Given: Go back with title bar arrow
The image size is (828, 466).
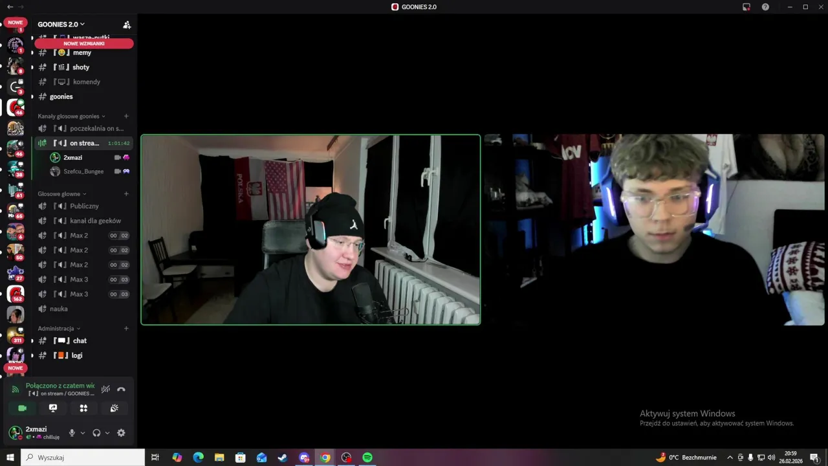Looking at the screenshot, I should [10, 7].
